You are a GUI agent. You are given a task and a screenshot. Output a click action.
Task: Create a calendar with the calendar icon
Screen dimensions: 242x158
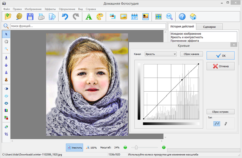tap(134, 17)
